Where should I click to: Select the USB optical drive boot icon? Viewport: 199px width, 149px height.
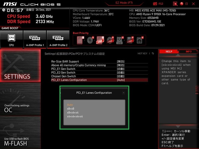pyautogui.click(x=110, y=40)
